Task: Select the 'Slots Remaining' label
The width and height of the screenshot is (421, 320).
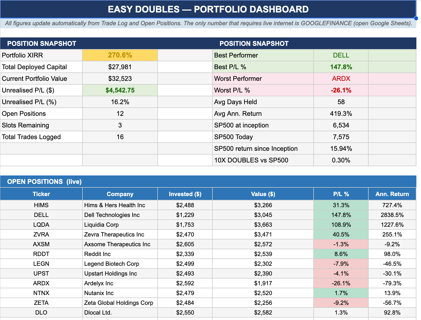Action: click(x=41, y=125)
